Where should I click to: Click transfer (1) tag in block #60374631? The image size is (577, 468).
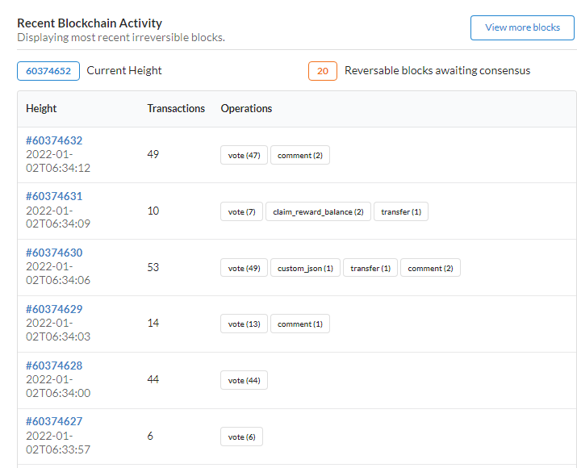tap(401, 211)
